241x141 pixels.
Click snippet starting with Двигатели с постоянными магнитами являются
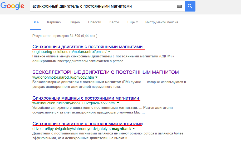click(108, 136)
